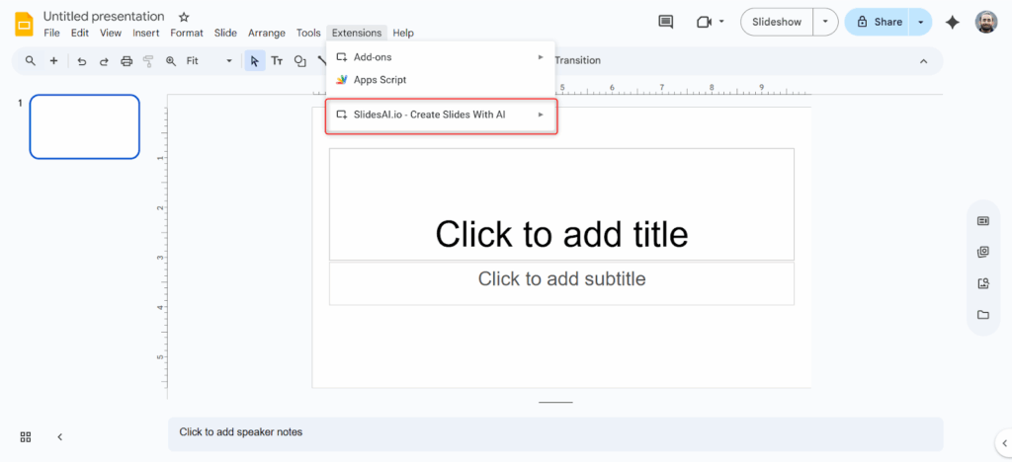This screenshot has width=1012, height=462.
Task: Click the Share button
Action: coord(879,22)
